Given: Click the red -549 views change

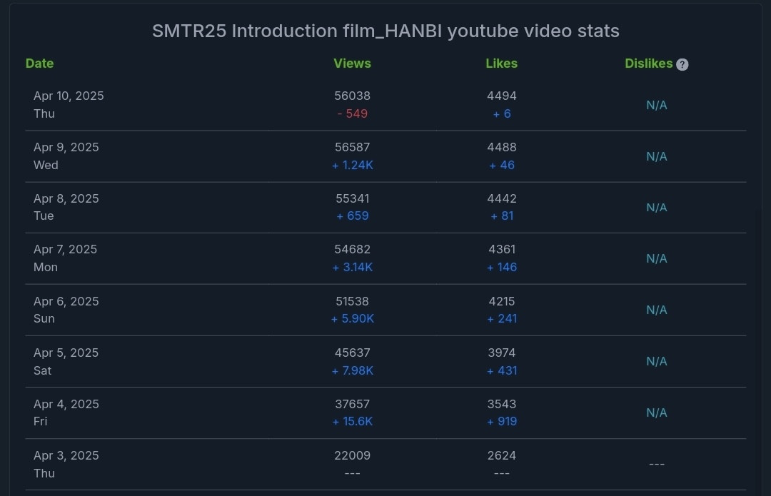Looking at the screenshot, I should [x=352, y=113].
